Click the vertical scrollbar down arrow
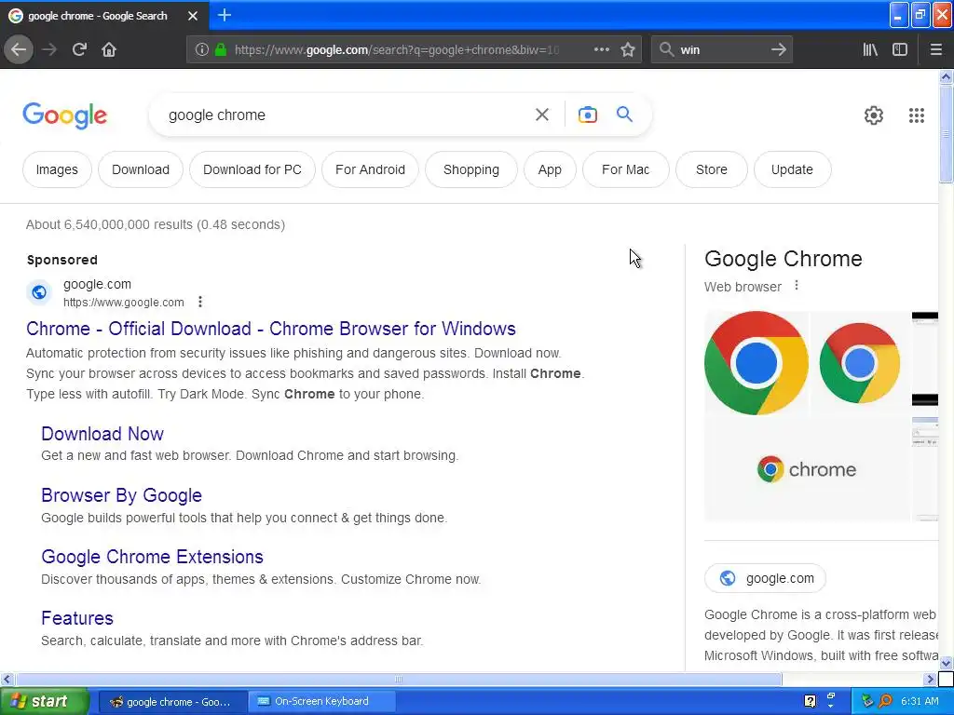Screen dimensions: 954x715 [x=946, y=663]
